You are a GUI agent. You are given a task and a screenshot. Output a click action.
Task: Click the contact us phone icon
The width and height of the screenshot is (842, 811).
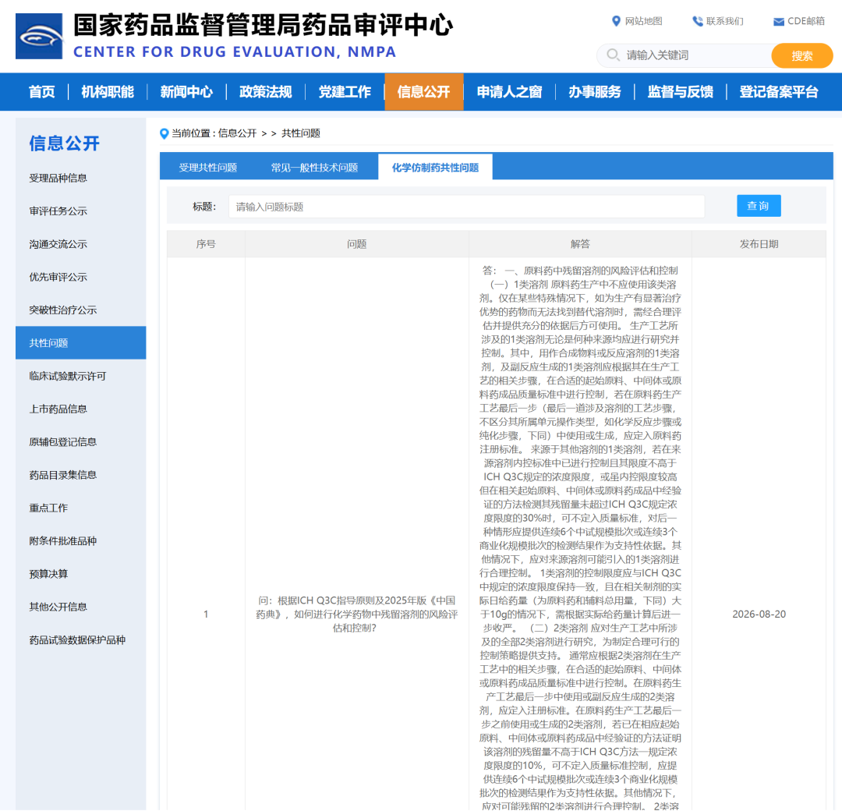point(698,21)
